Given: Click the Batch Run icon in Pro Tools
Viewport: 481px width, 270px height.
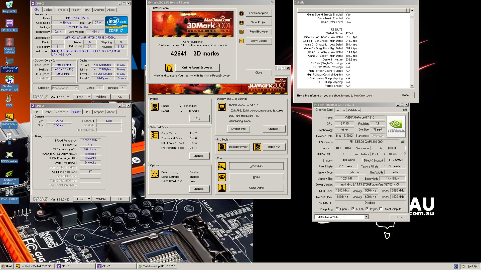Looking at the screenshot, I should coord(257,147).
